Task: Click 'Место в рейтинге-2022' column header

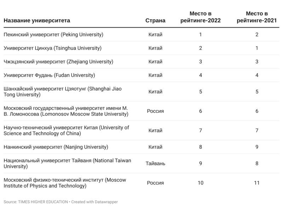Action: [x=201, y=17]
